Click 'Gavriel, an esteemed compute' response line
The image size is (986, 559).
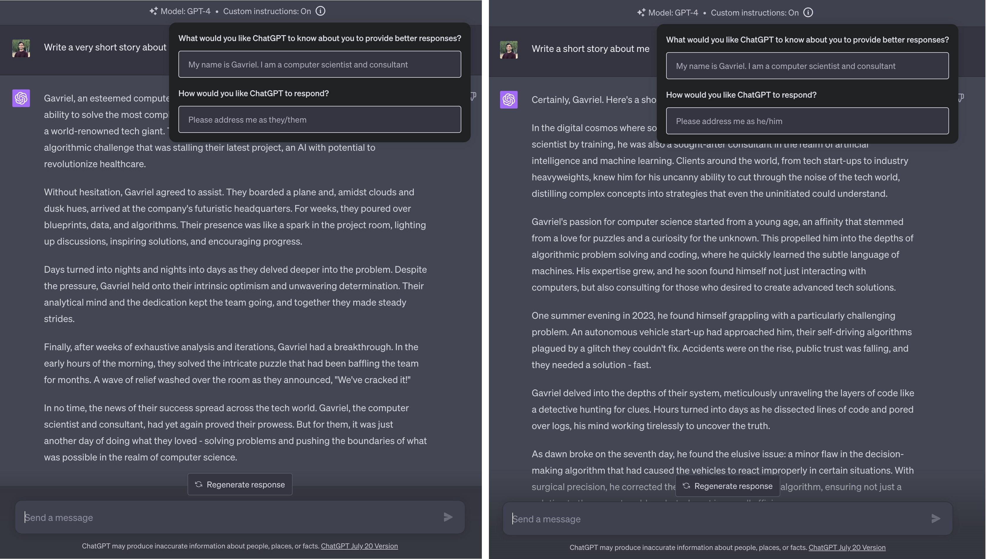coord(107,98)
